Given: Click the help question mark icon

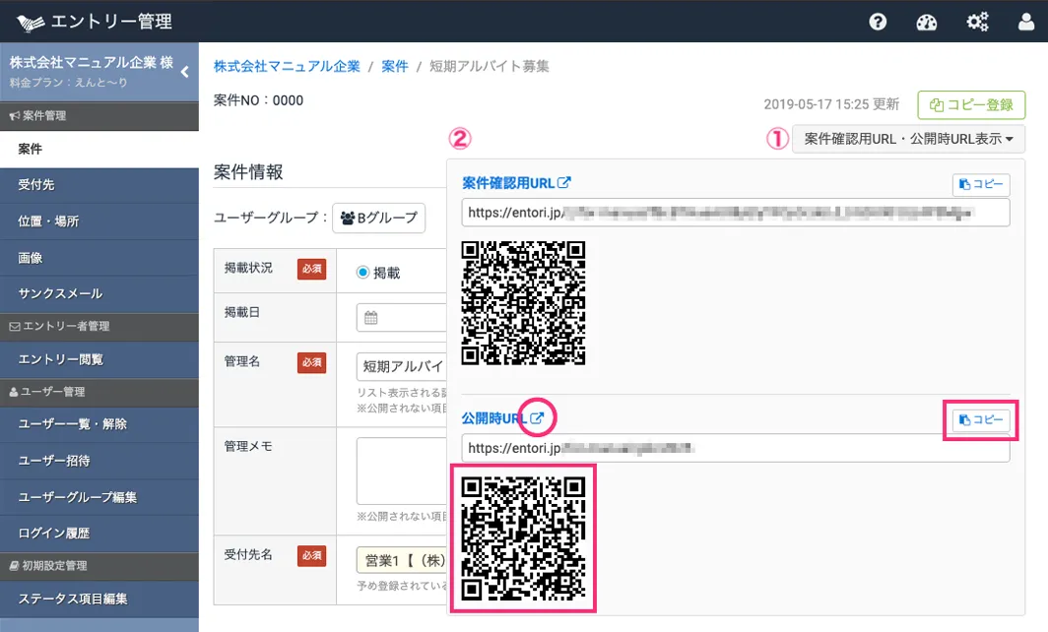Looking at the screenshot, I should [878, 22].
